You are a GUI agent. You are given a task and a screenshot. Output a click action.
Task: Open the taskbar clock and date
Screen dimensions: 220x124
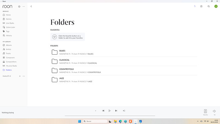click(x=214, y=121)
